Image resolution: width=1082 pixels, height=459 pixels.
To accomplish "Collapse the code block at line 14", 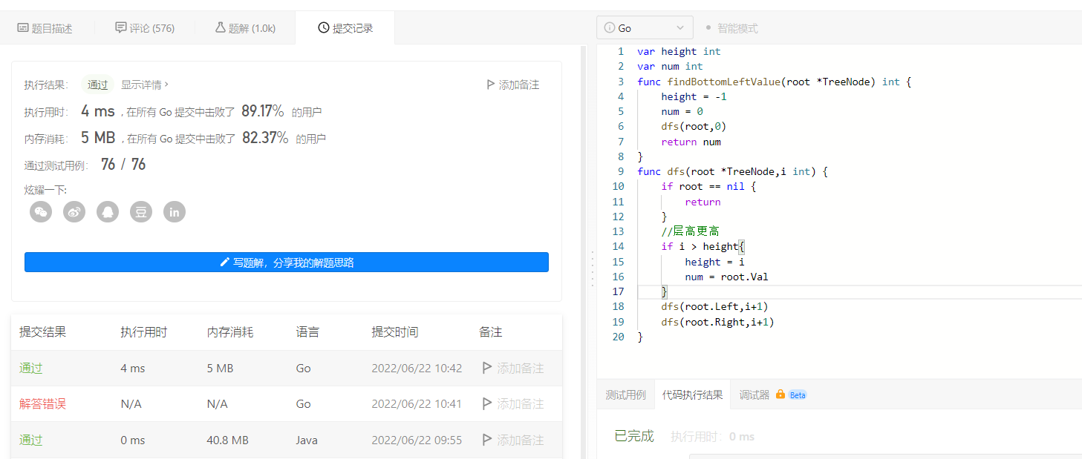I will click(x=628, y=246).
